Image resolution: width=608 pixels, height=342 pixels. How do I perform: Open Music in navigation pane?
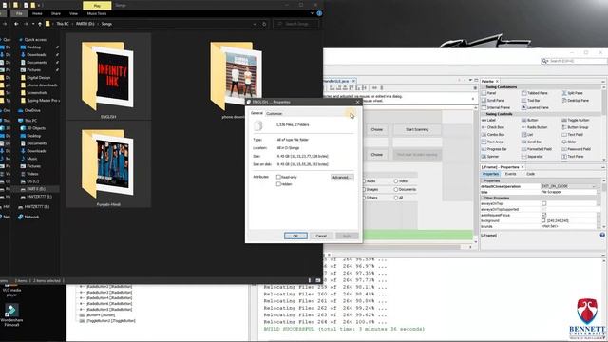[x=31, y=159]
